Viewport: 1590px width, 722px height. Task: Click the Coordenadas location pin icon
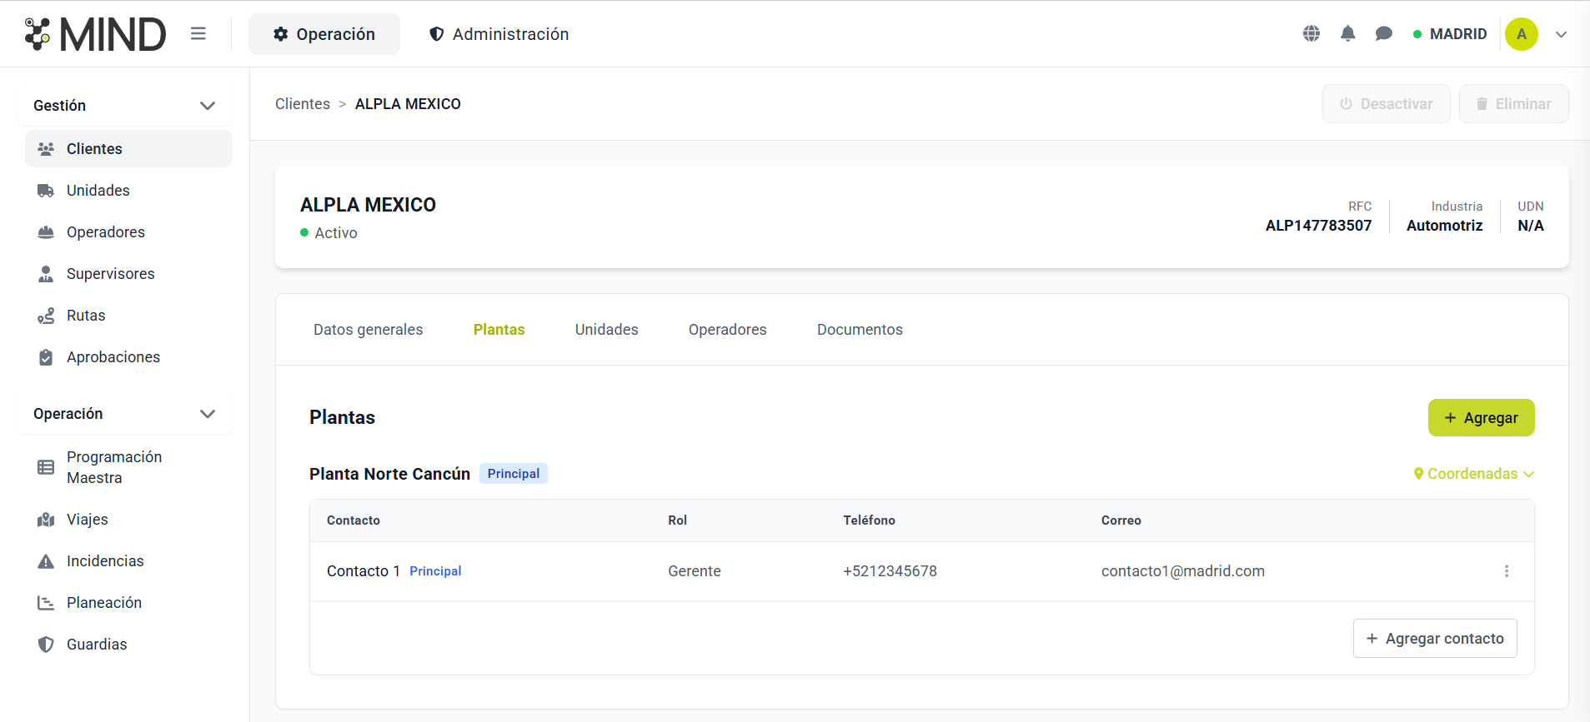click(1418, 474)
